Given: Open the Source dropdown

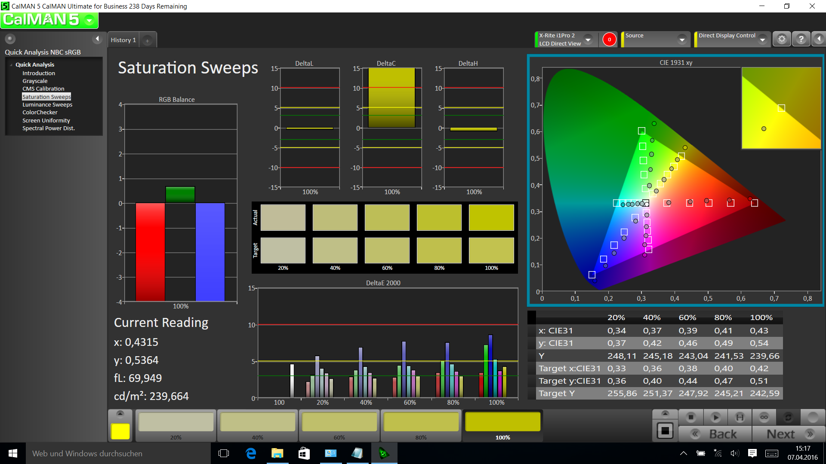Looking at the screenshot, I should click(x=682, y=40).
